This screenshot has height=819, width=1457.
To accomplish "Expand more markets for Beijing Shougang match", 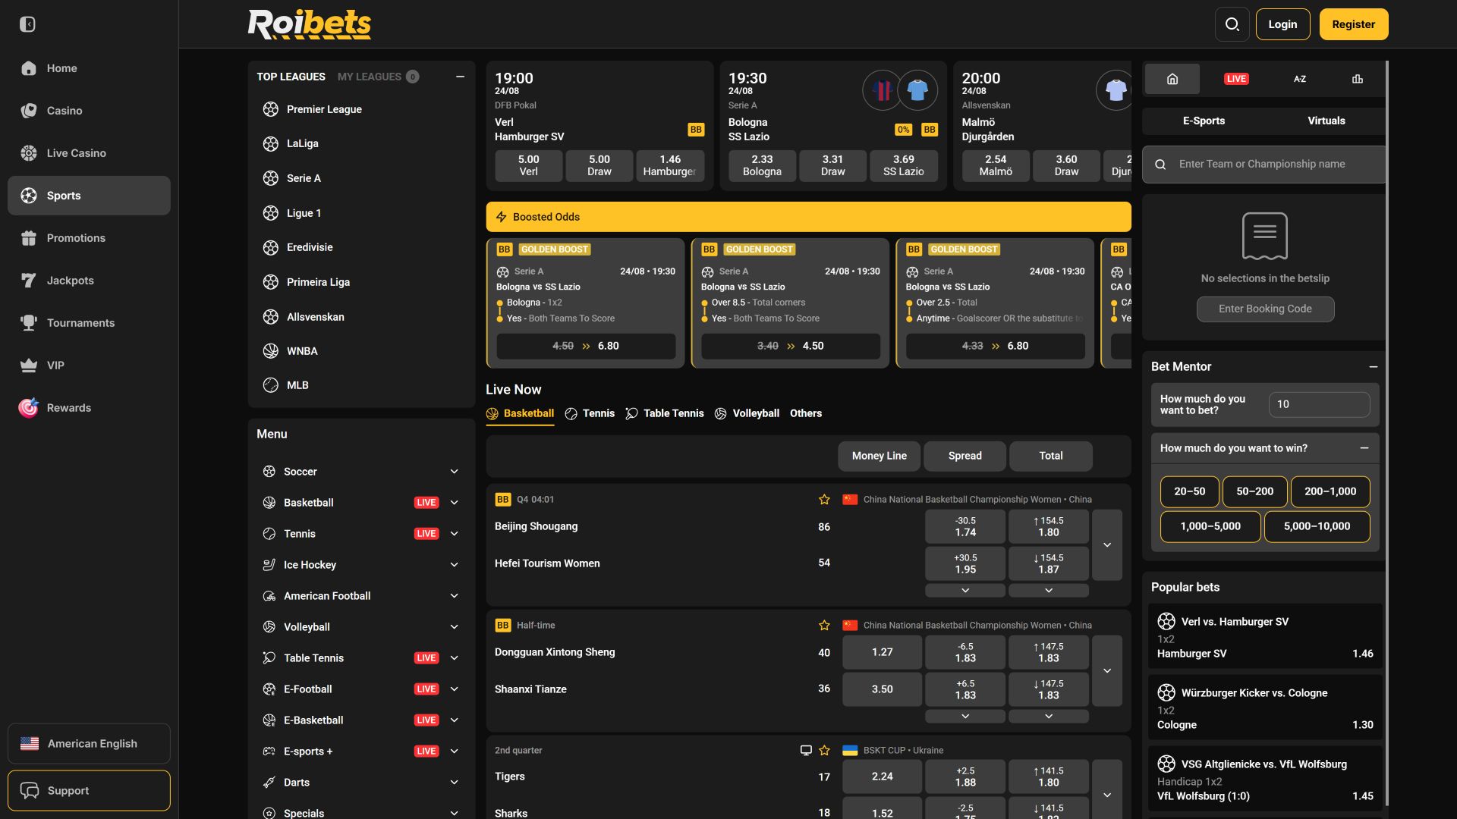I will tap(1107, 545).
